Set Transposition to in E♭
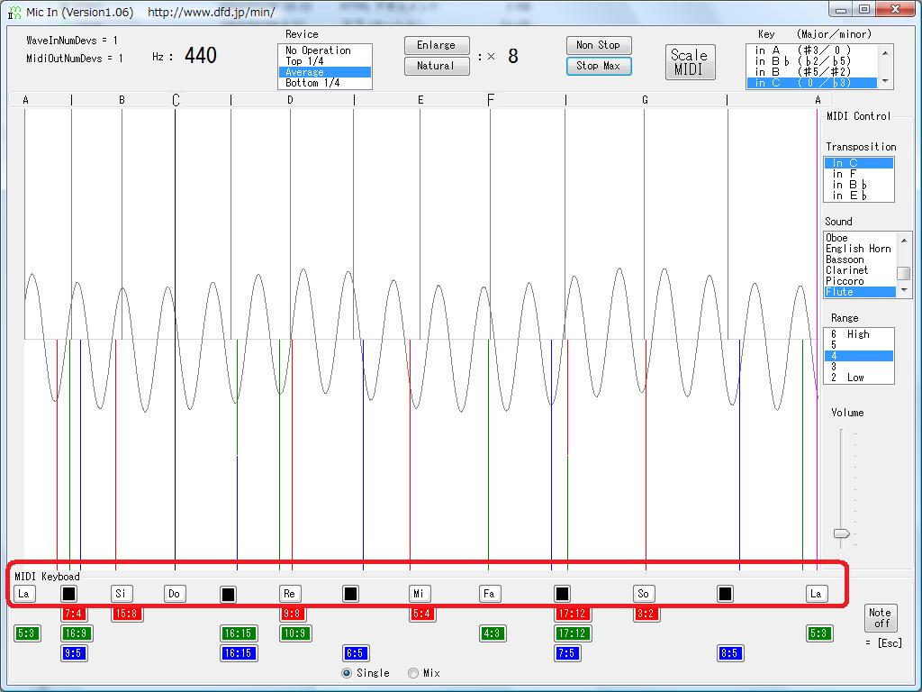Screen dimensions: 922x692 pyautogui.click(x=858, y=196)
